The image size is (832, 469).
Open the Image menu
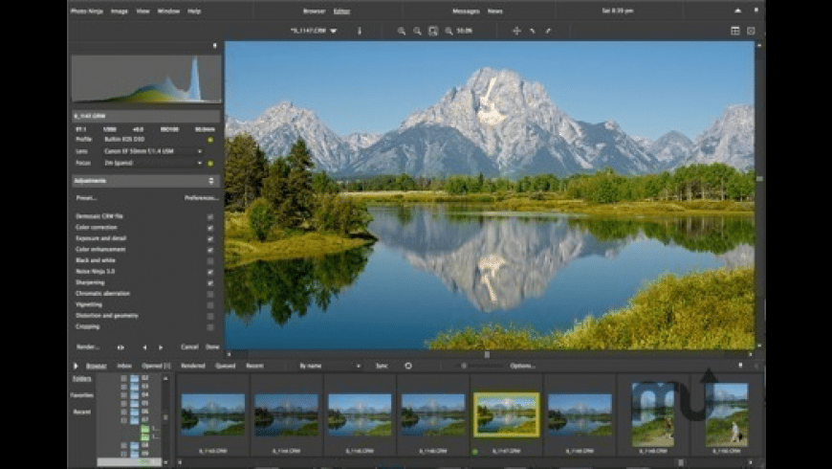coord(120,11)
